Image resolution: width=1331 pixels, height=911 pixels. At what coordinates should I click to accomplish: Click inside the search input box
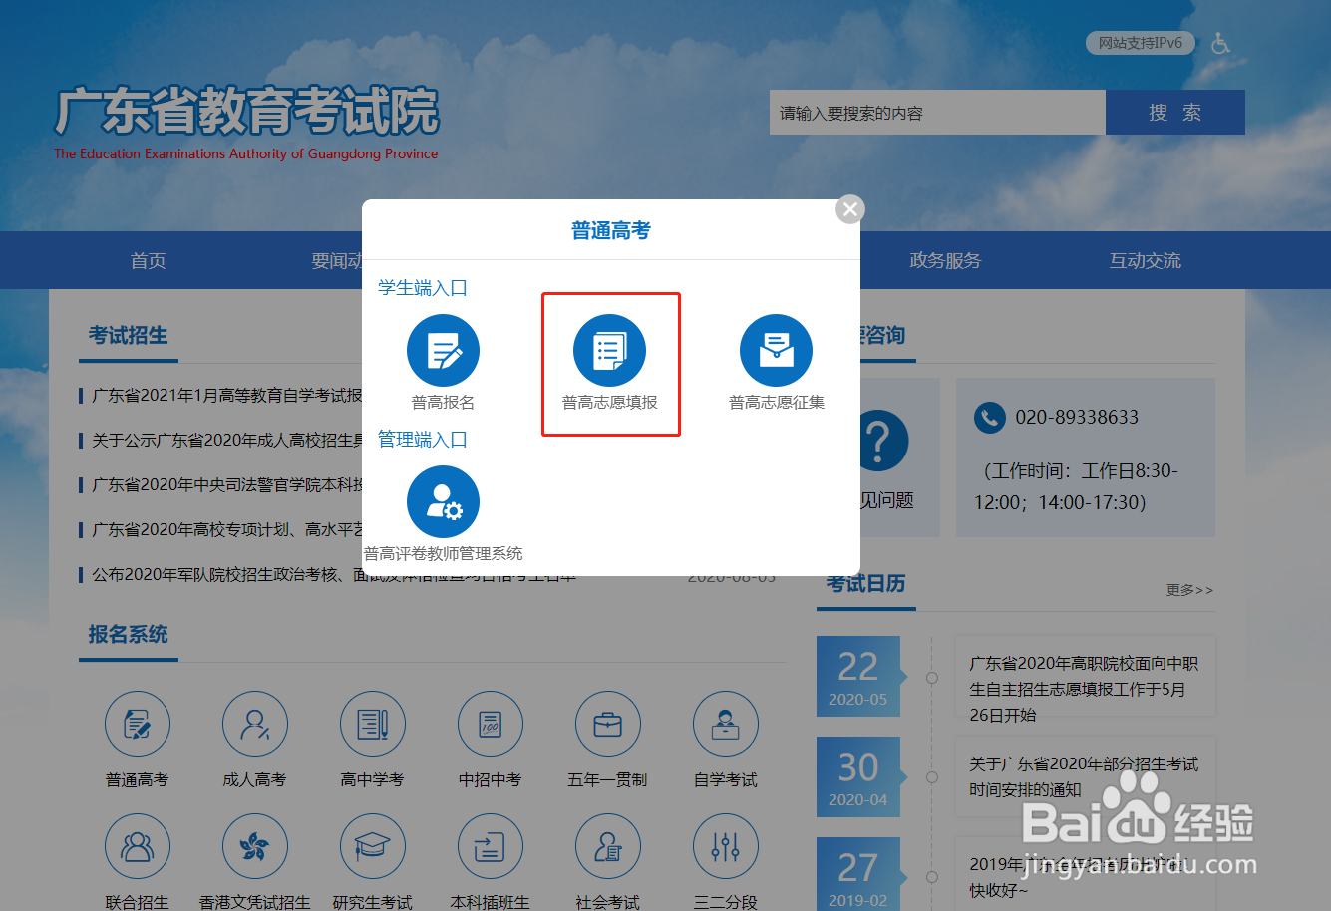click(x=936, y=112)
